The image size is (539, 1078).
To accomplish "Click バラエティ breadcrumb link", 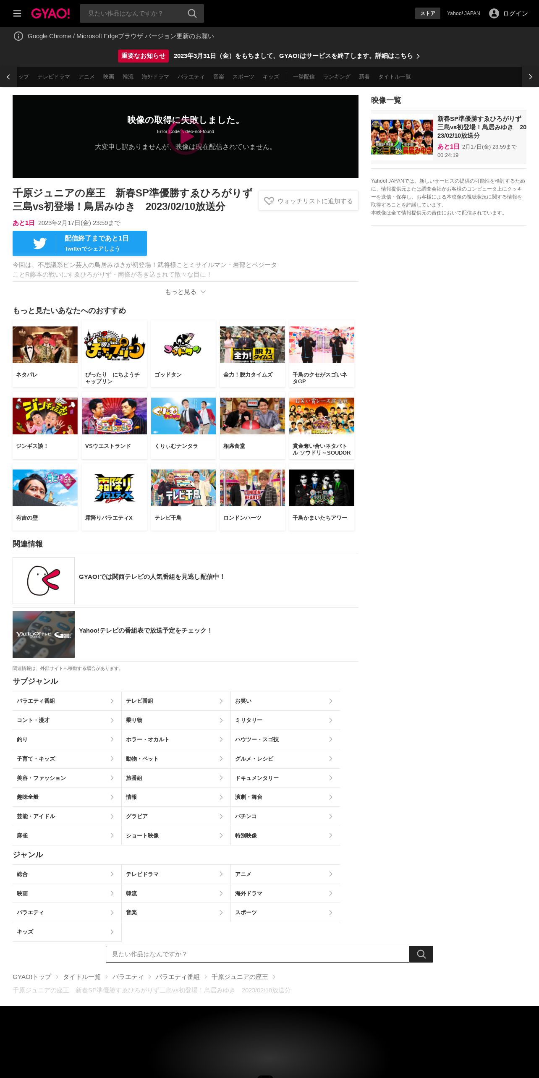I will 128,977.
